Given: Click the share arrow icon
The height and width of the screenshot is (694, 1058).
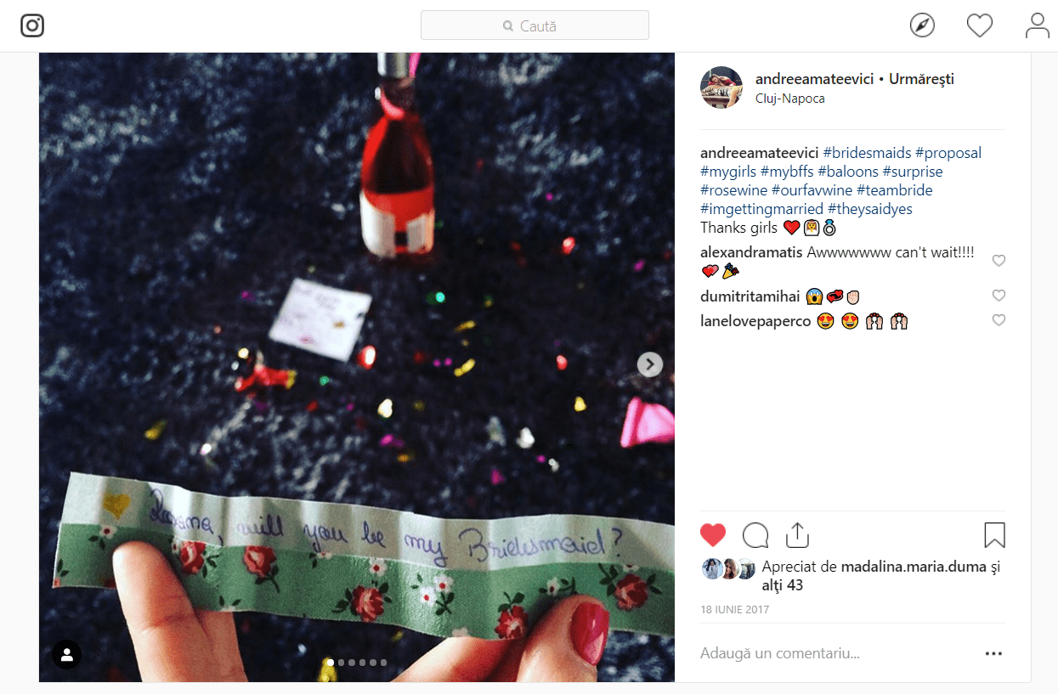Looking at the screenshot, I should 796,535.
